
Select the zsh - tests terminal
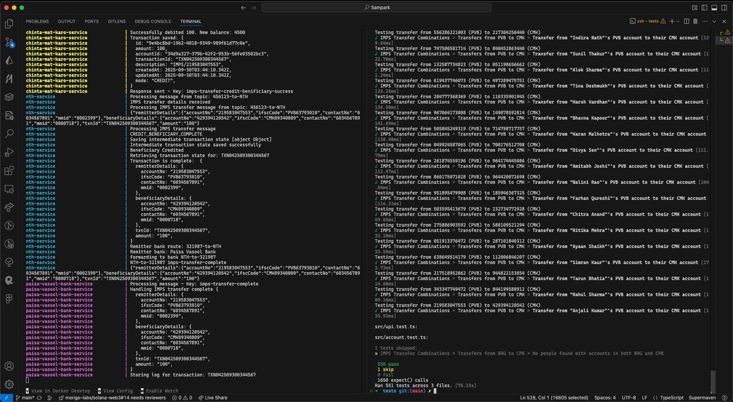(647, 21)
